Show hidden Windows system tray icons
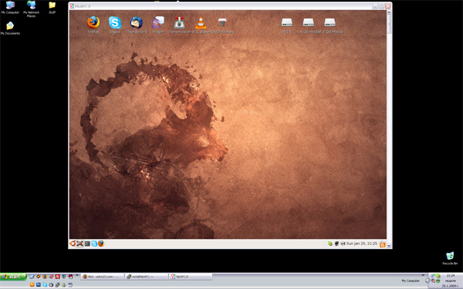The image size is (463, 289). point(428,281)
